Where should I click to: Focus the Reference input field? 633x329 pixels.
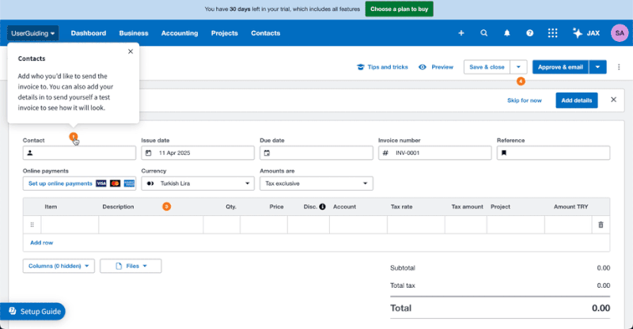pyautogui.click(x=553, y=153)
